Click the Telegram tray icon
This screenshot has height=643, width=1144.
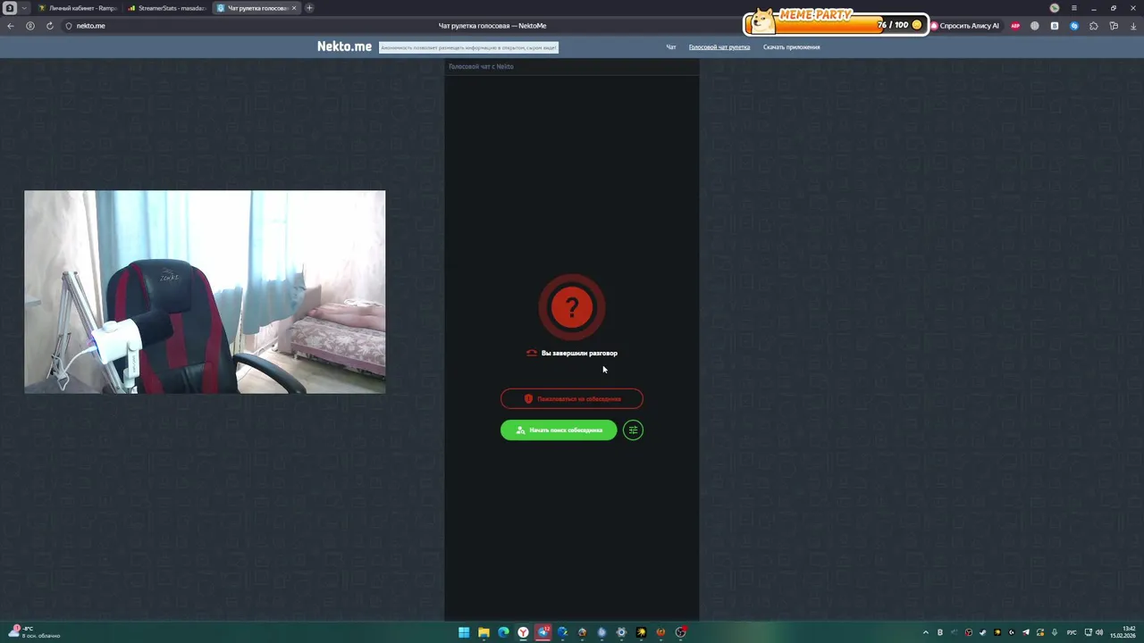click(1026, 632)
